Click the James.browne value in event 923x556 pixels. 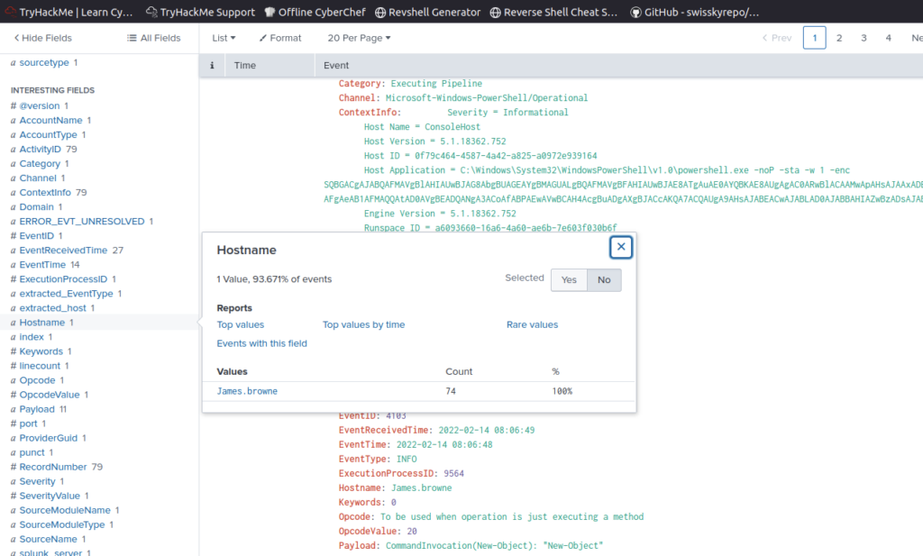click(422, 488)
